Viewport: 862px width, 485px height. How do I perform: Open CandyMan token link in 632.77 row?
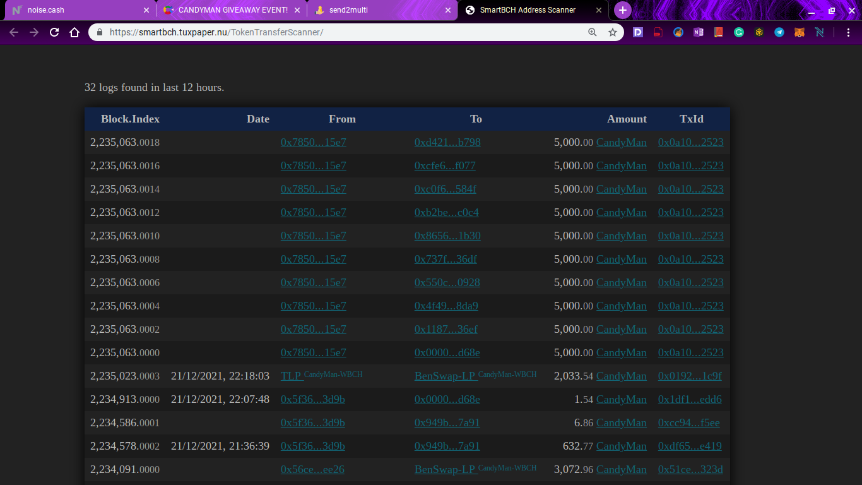622,446
